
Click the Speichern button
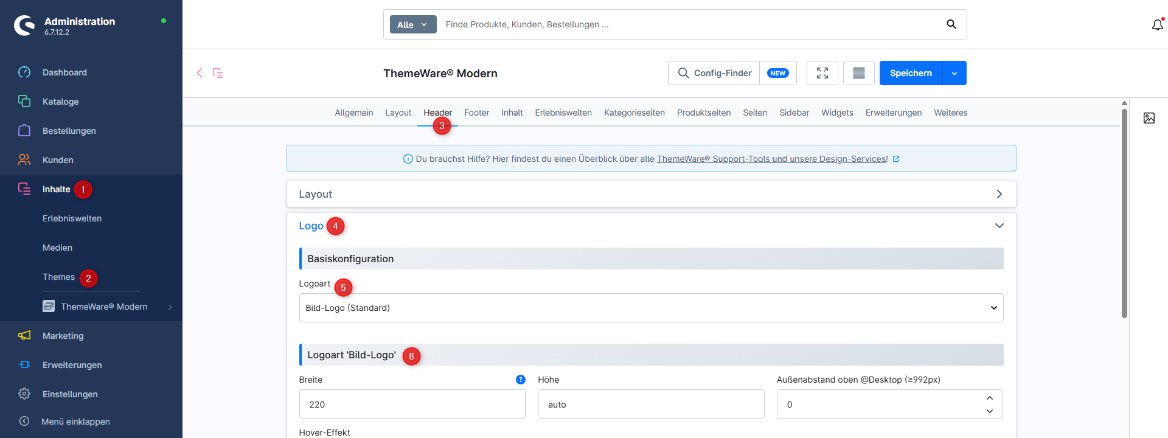(x=911, y=73)
